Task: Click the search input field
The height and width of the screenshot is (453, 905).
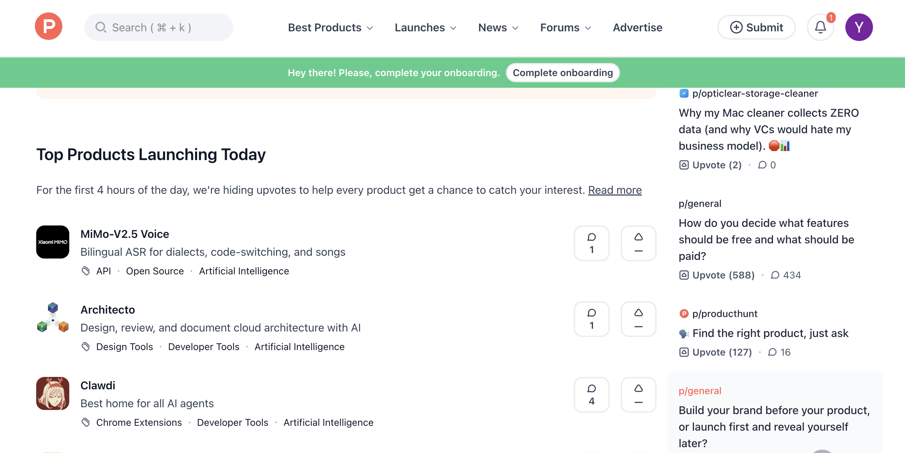Action: [x=159, y=27]
